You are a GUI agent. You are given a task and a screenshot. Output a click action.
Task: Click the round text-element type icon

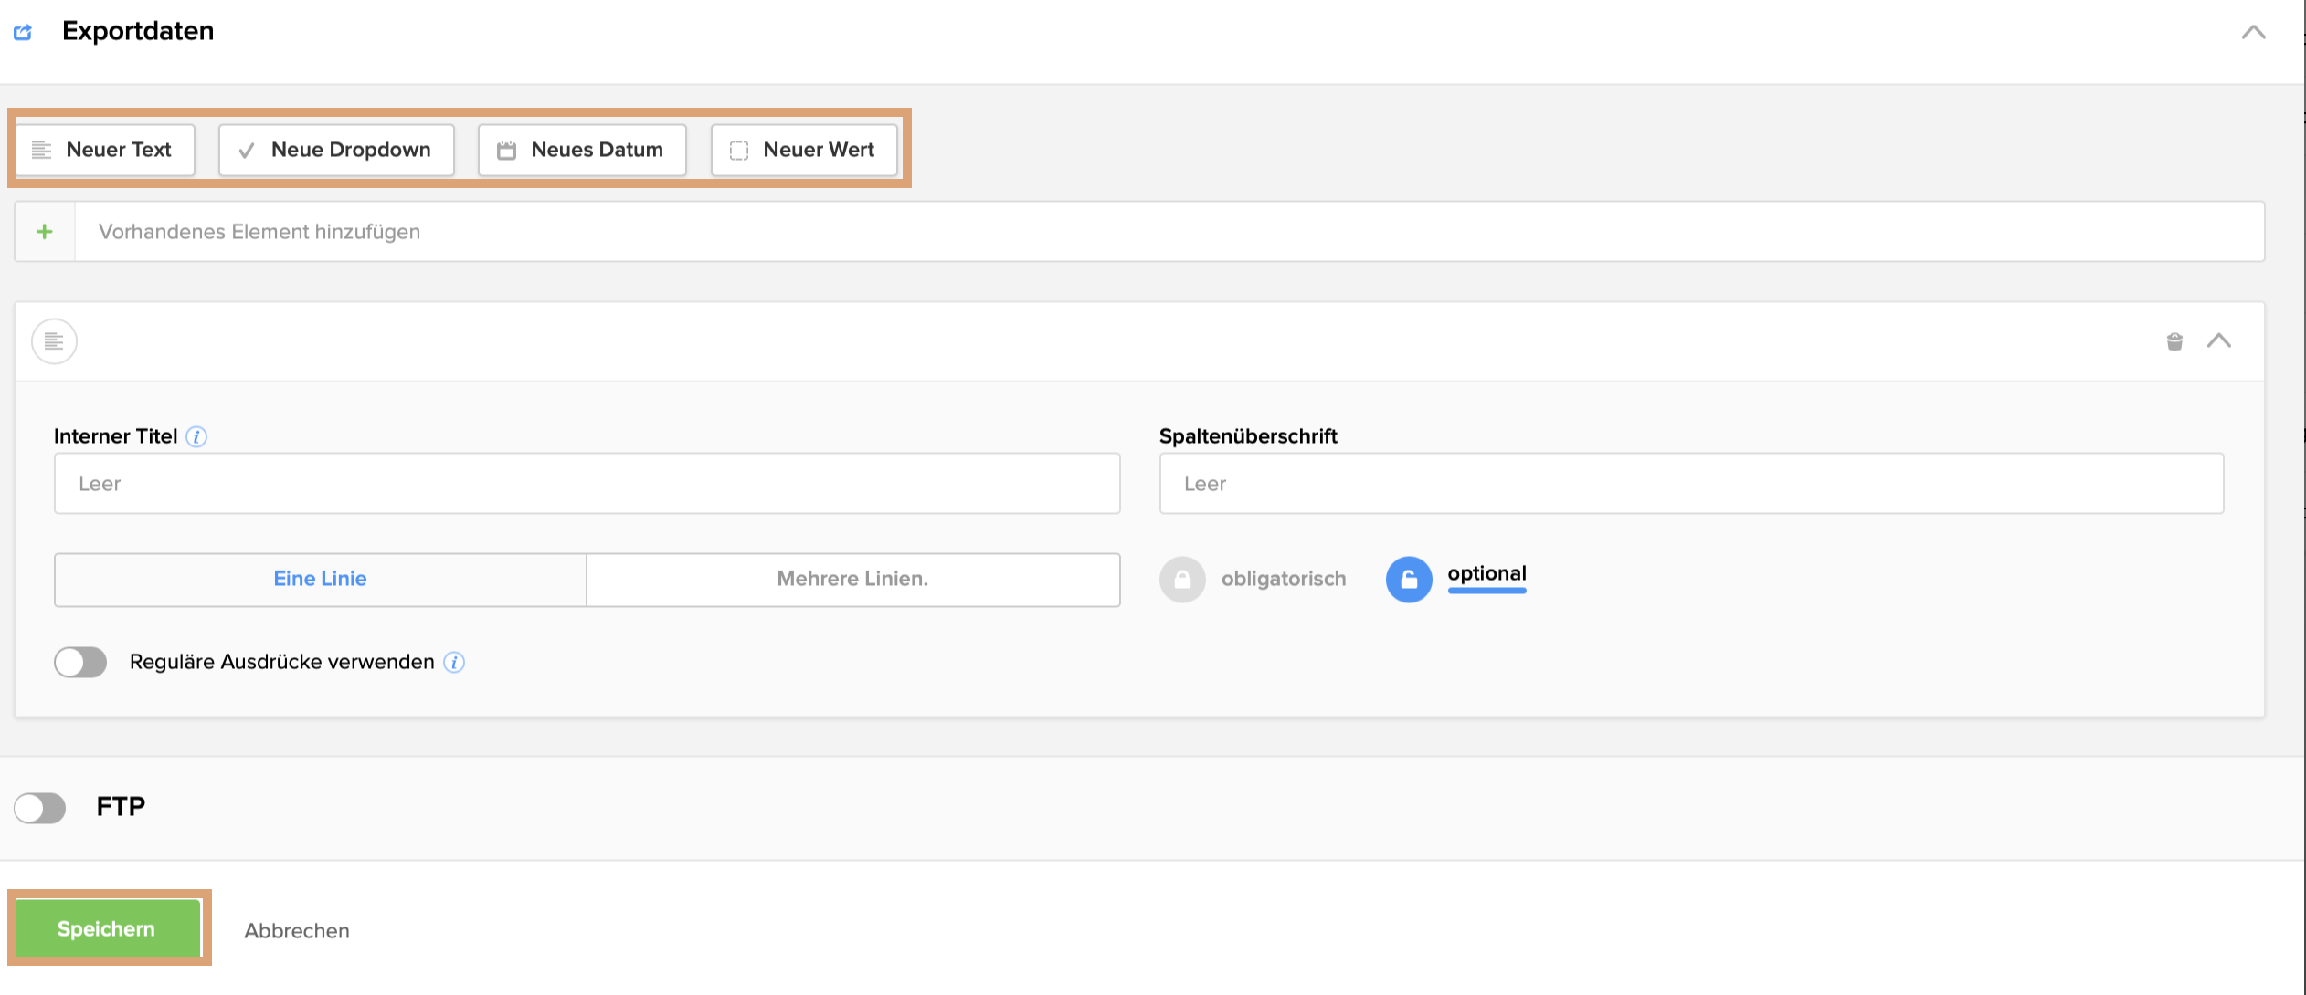coord(54,341)
